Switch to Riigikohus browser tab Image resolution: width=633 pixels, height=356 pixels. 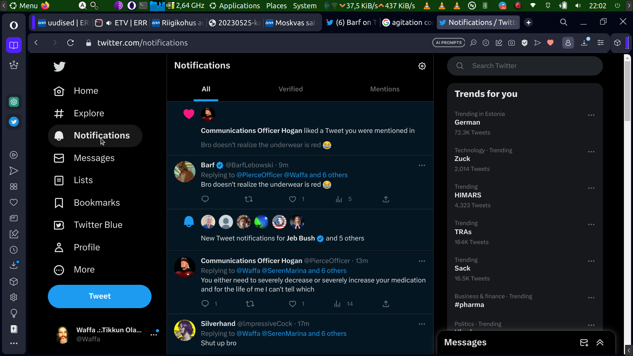(178, 23)
